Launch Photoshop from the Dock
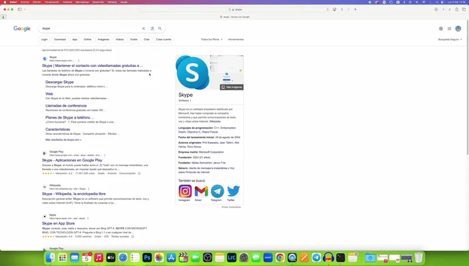 pyautogui.click(x=147, y=257)
